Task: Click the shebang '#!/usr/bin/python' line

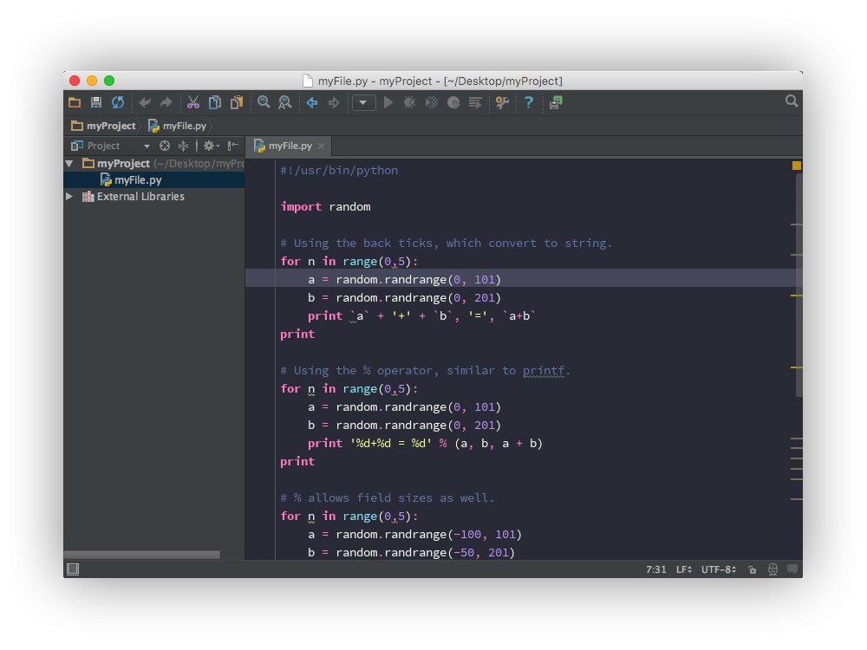Action: tap(339, 170)
